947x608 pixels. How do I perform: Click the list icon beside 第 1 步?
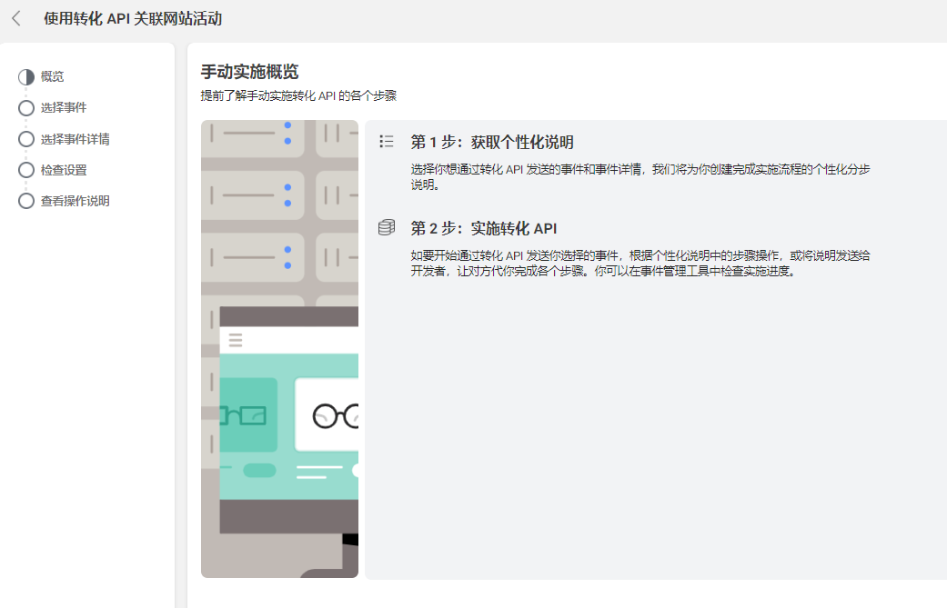point(387,142)
